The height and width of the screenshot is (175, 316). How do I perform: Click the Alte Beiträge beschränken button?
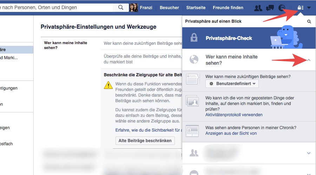(145, 141)
